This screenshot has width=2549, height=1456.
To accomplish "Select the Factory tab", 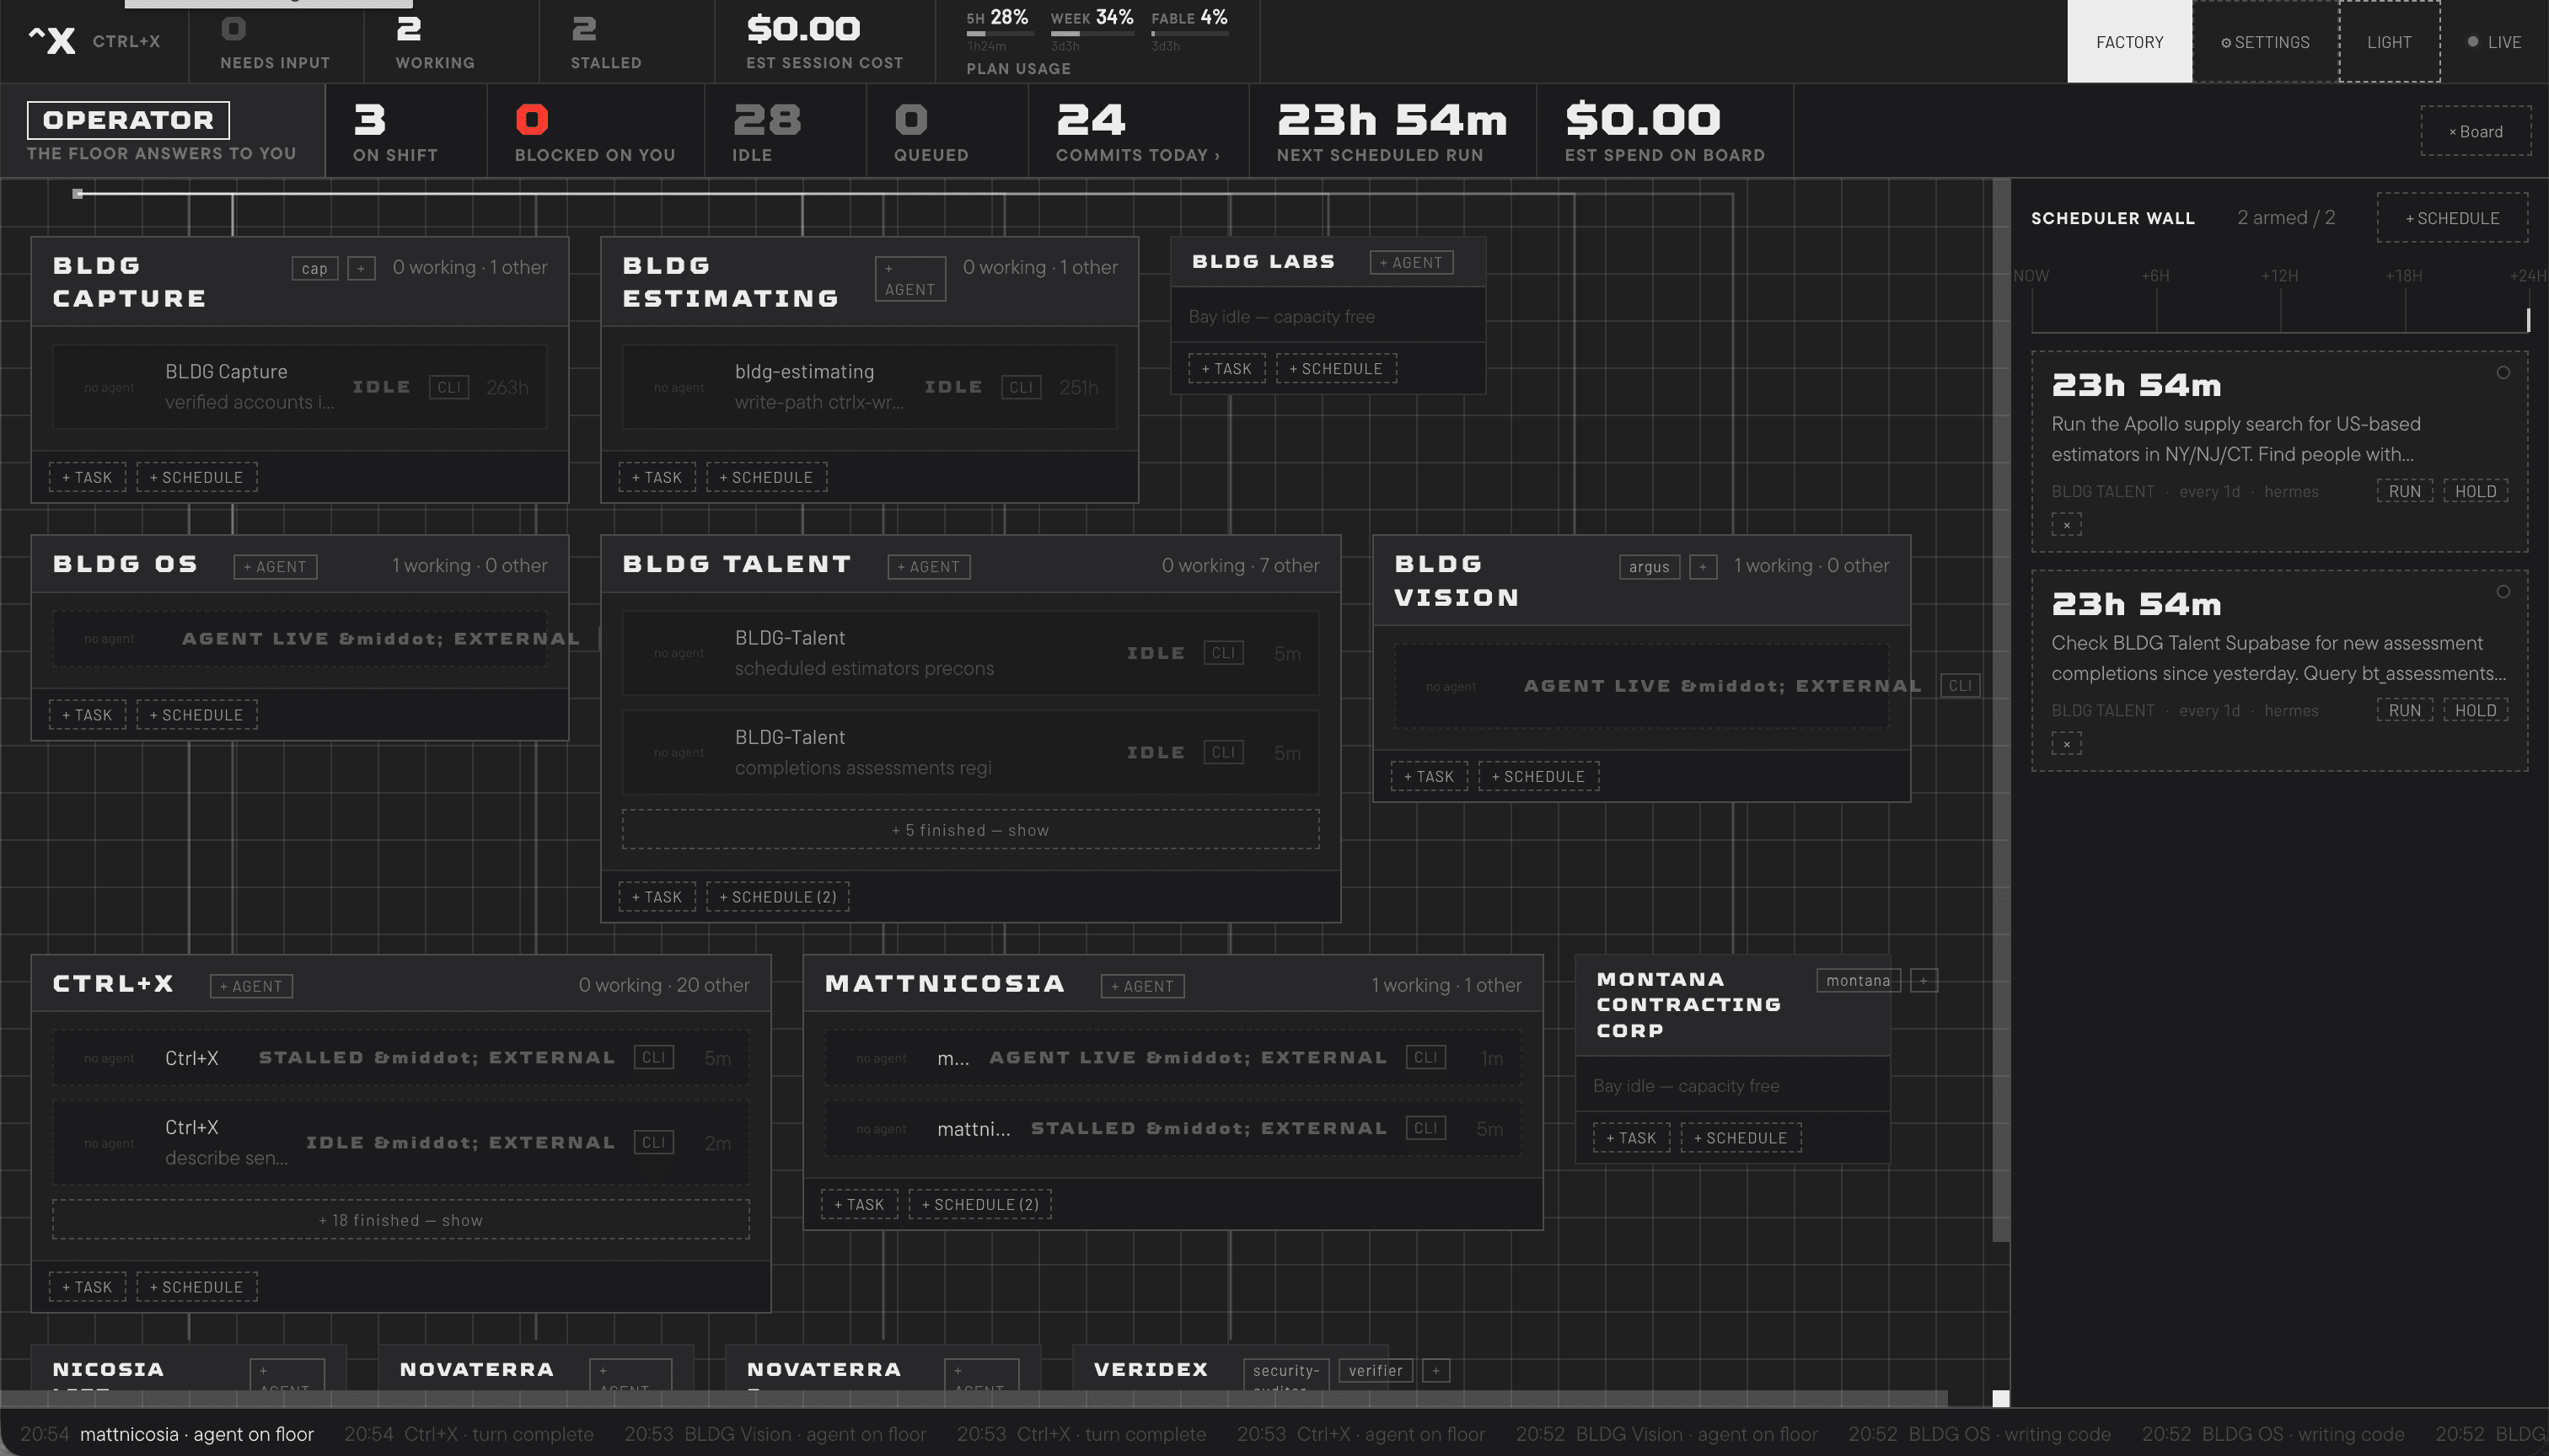I will (2129, 42).
